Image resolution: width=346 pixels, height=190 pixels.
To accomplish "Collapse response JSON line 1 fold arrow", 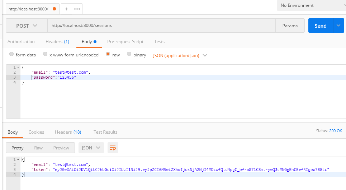I will 18,159.
